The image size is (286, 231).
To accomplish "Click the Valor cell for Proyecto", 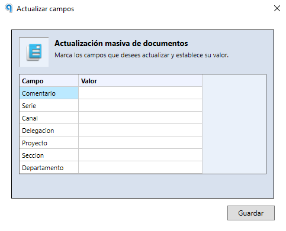I will point(140,143).
